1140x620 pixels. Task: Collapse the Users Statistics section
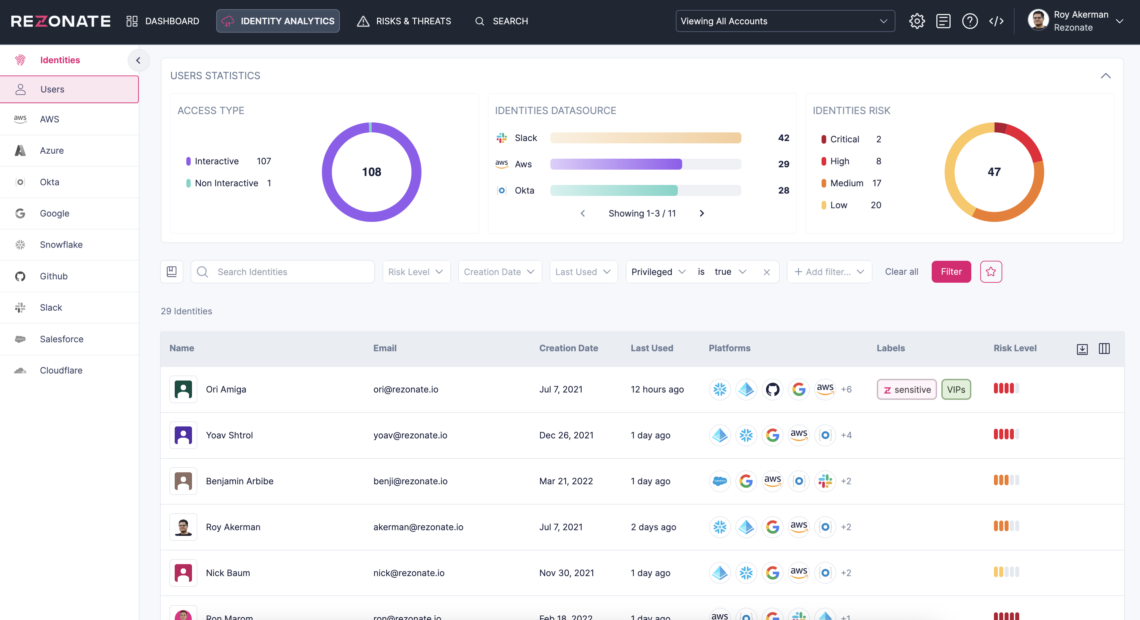pos(1105,76)
